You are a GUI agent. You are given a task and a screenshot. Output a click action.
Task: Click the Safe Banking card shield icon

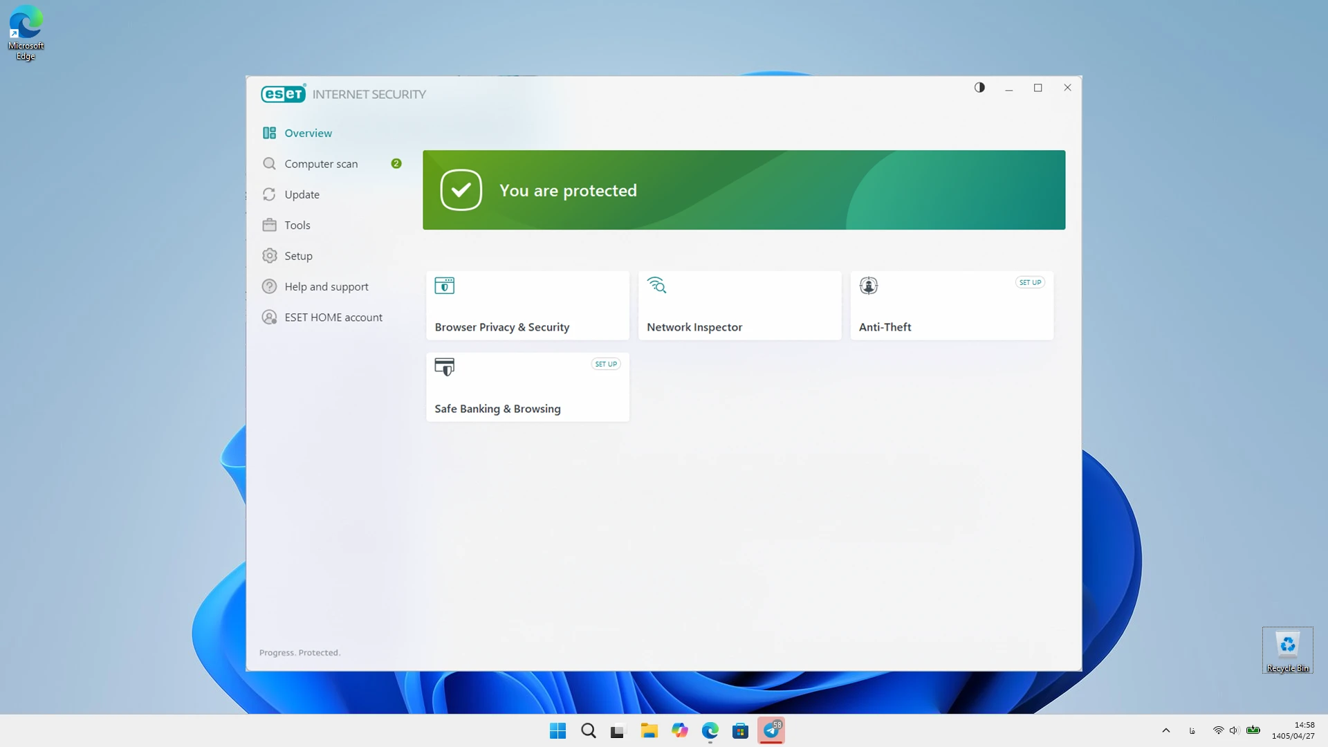tap(444, 367)
